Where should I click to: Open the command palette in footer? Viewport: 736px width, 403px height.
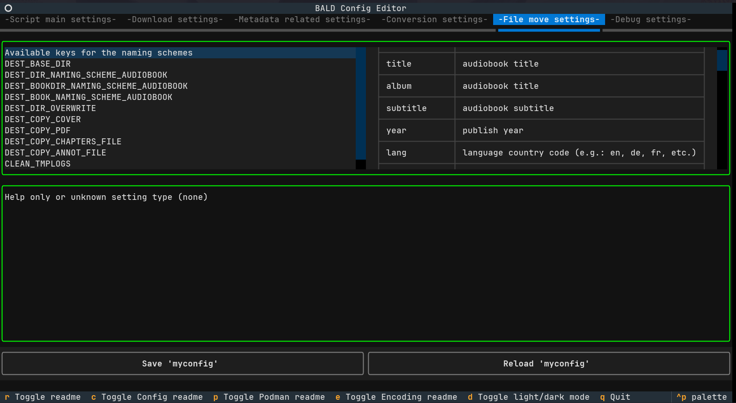[x=702, y=397]
